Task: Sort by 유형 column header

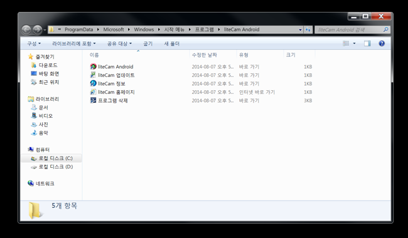Action: pyautogui.click(x=244, y=55)
